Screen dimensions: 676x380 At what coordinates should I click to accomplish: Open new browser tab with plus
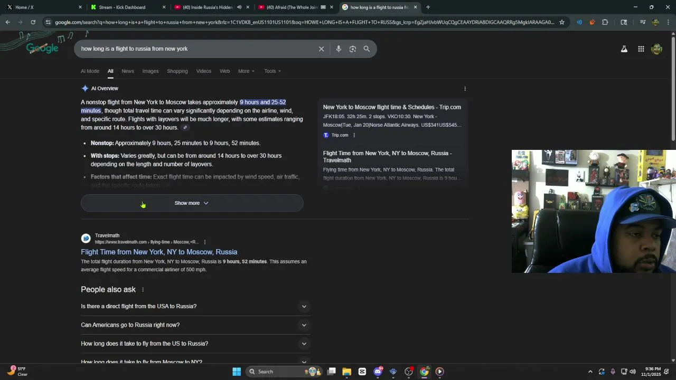428,7
